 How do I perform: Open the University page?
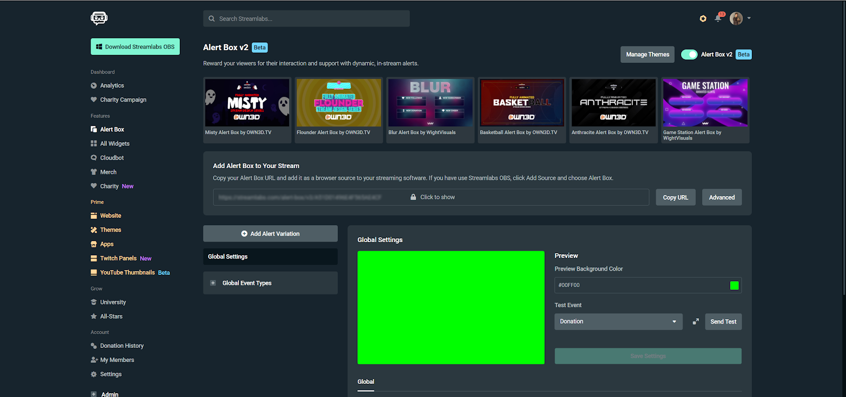[x=113, y=302]
